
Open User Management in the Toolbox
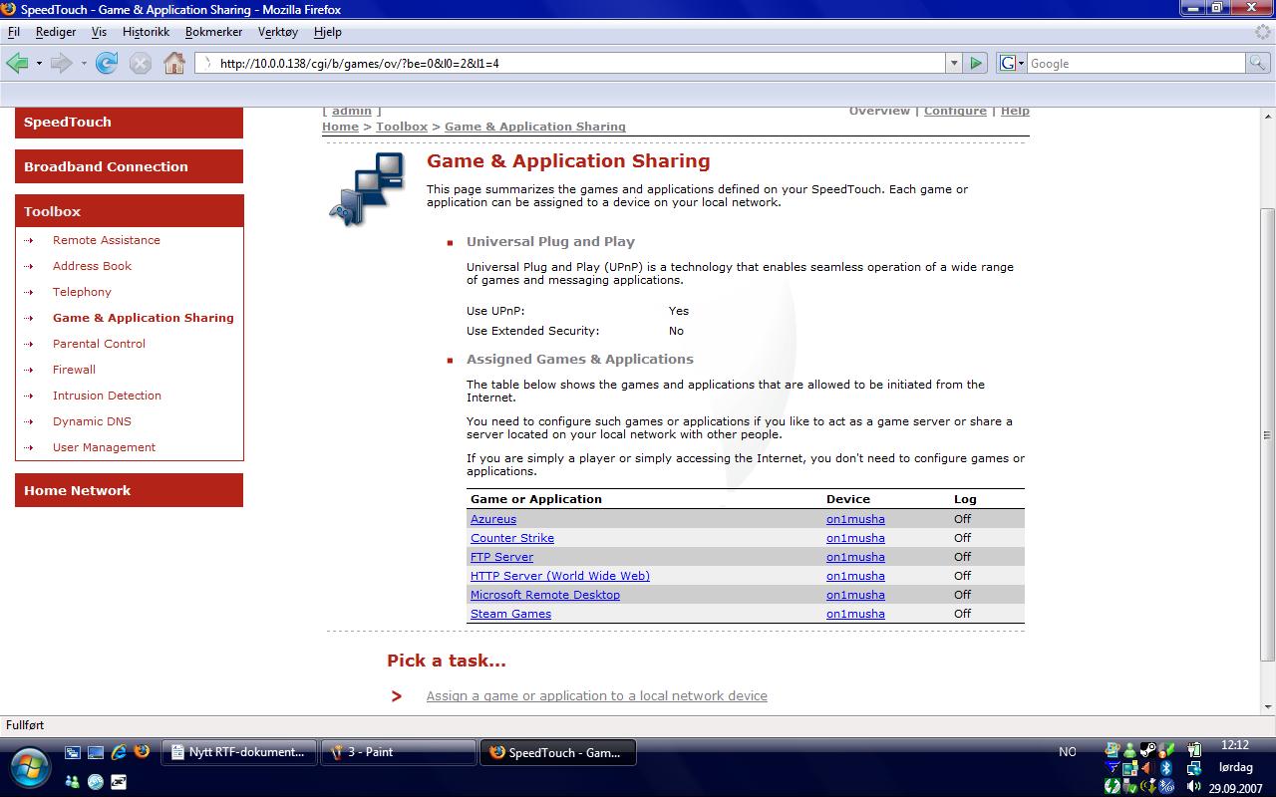click(104, 447)
